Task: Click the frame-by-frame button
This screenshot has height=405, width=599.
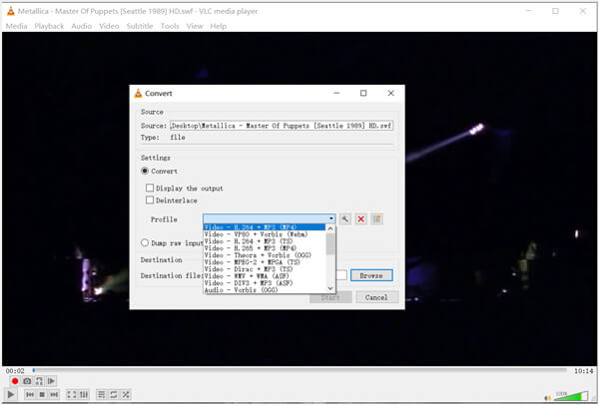Action: click(x=51, y=381)
